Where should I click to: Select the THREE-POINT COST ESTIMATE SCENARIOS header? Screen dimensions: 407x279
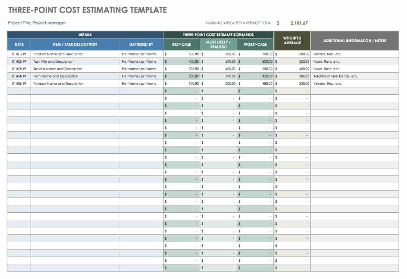[219, 35]
